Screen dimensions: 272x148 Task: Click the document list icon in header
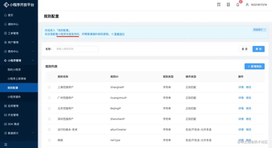pos(228,5)
